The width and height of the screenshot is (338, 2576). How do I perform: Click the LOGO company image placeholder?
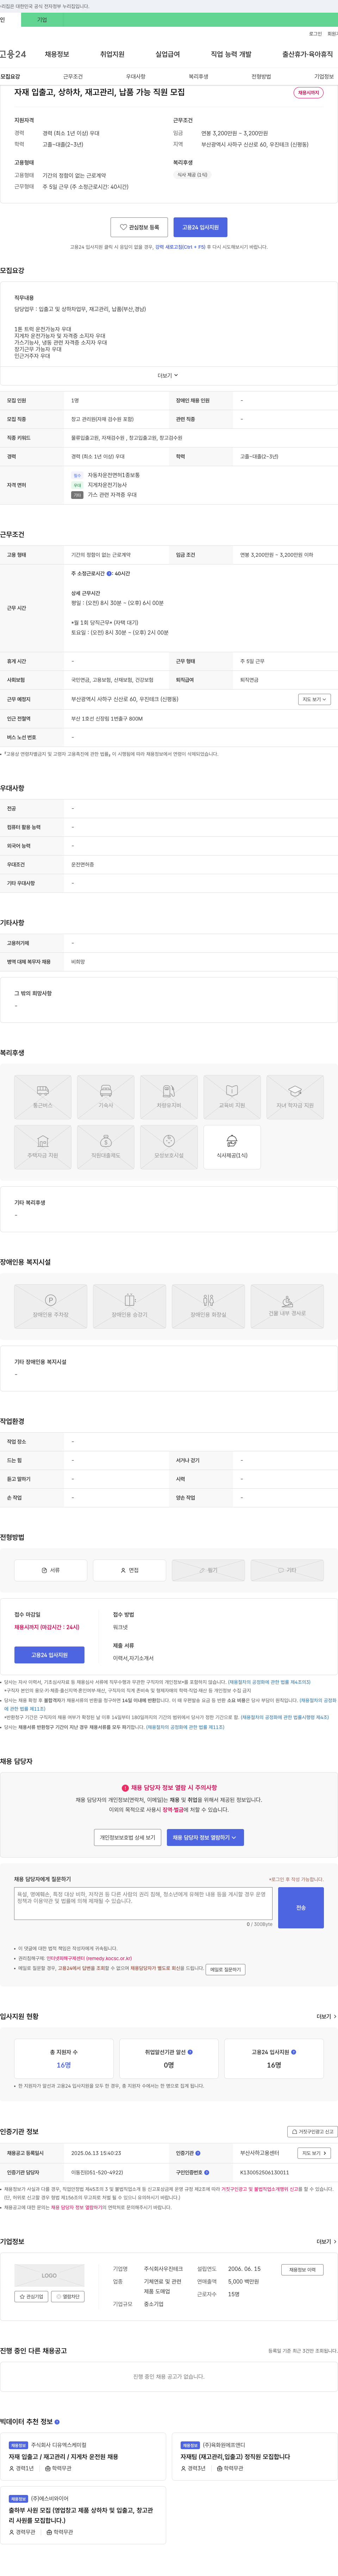pyautogui.click(x=49, y=2275)
